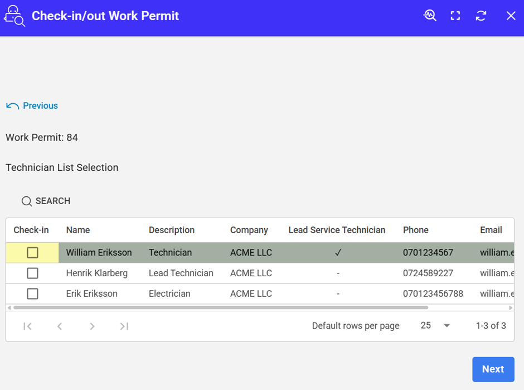Click the technician search logo icon
The height and width of the screenshot is (390, 524).
pos(14,16)
